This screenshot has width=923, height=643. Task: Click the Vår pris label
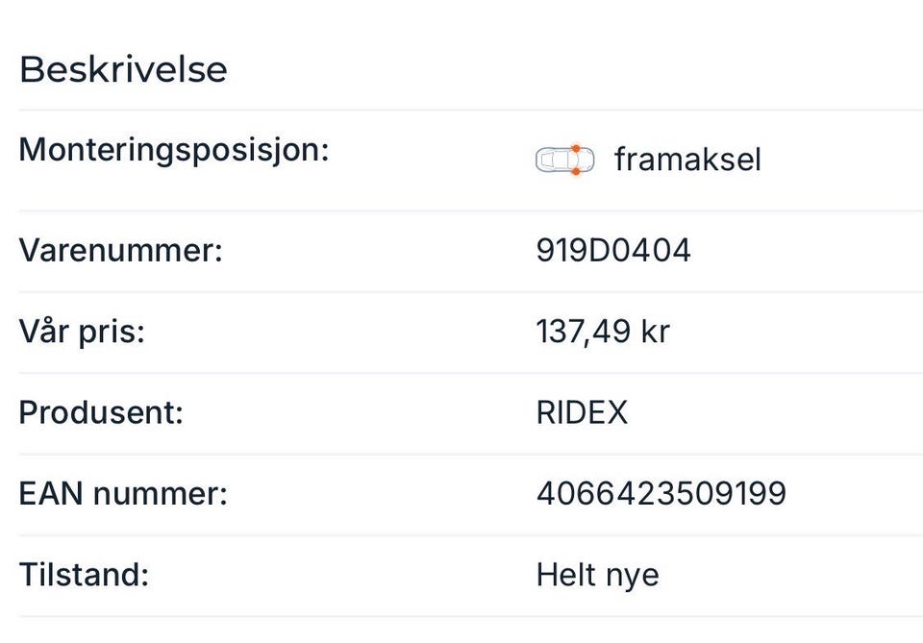pos(81,332)
